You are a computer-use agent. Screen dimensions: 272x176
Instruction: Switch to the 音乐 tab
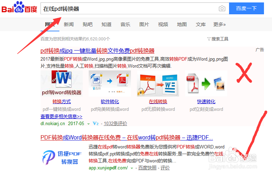pyautogui.click(x=125, y=24)
